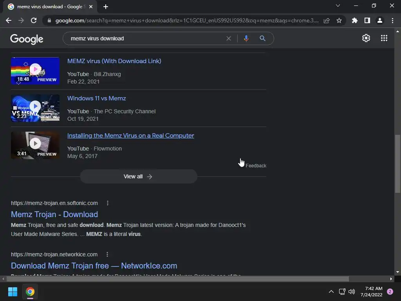This screenshot has height=301, width=401.
Task: Reload the Google search page
Action: tap(34, 20)
